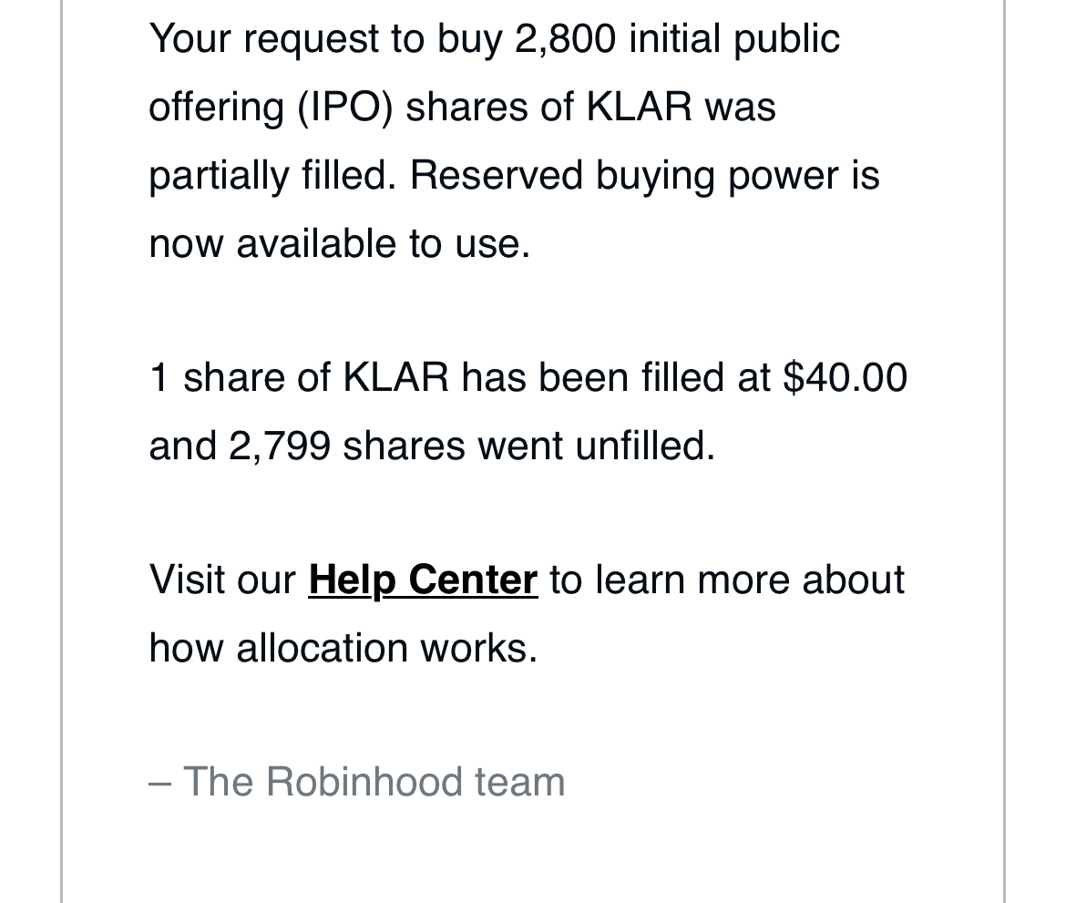Viewport: 1066px width, 903px height.
Task: Open the Help Center link
Action: point(423,580)
